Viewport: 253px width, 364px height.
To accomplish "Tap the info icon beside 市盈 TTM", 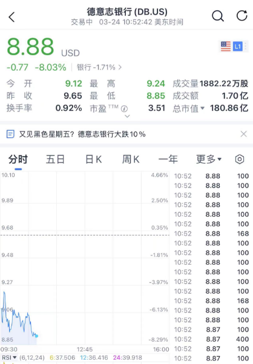I will (124, 108).
